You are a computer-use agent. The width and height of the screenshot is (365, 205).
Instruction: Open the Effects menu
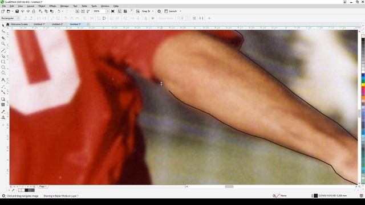[x=53, y=6]
